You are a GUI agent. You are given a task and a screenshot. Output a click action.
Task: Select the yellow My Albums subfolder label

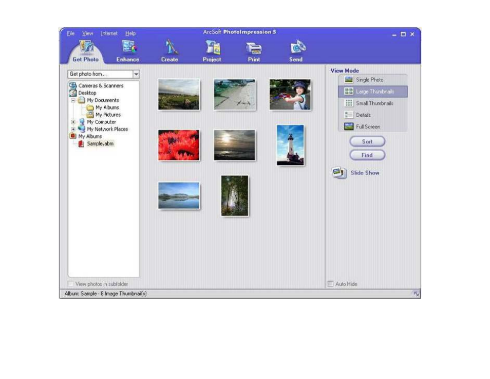(107, 107)
